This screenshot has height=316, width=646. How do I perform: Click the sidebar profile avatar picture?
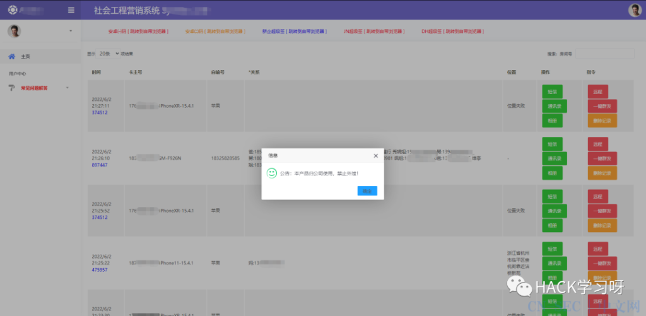(x=14, y=31)
